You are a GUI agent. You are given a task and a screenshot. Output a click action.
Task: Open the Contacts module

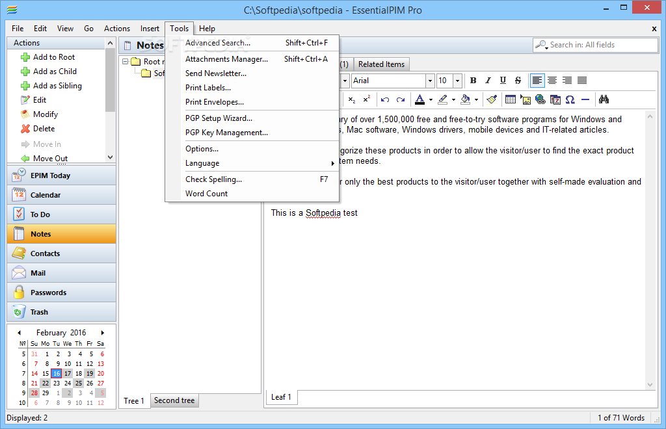point(62,253)
